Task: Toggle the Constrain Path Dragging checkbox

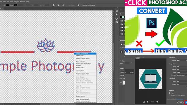Action: (x=81, y=5)
